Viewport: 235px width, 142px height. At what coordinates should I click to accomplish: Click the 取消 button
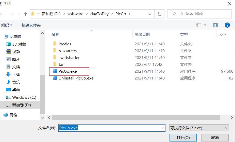click(215, 137)
